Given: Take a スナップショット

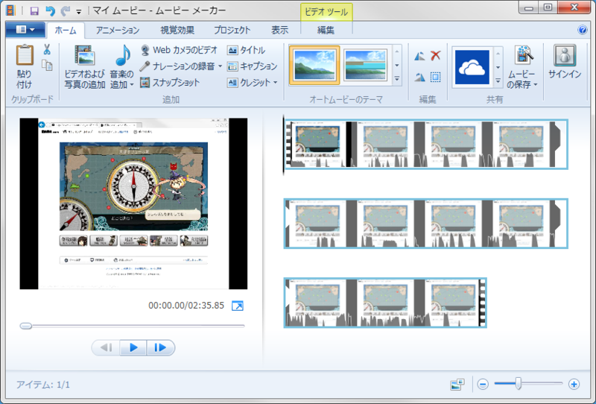Looking at the screenshot, I should coord(170,83).
